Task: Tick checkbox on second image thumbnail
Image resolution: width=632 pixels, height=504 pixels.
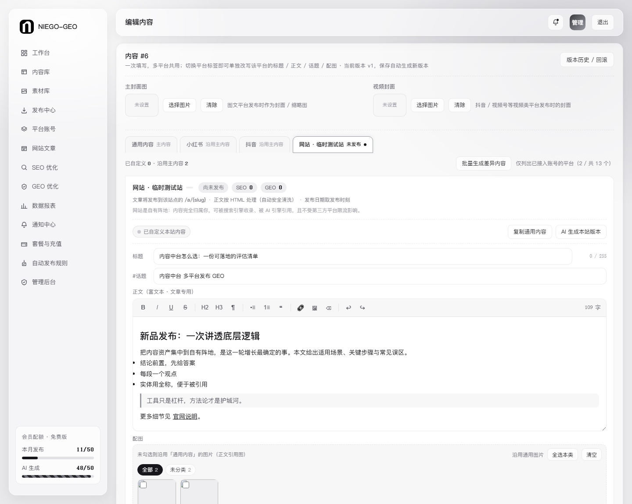Action: pyautogui.click(x=186, y=485)
